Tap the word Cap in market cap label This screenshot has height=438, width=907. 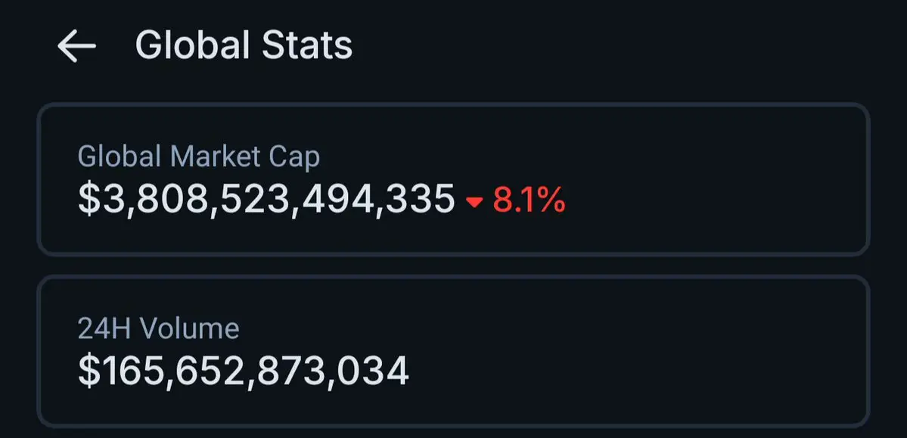pyautogui.click(x=297, y=158)
